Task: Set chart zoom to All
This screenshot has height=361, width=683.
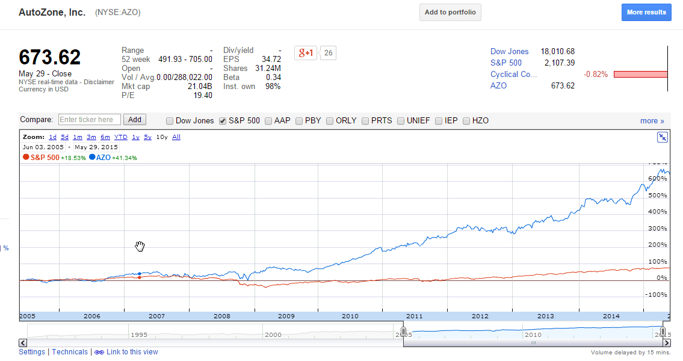Action: pos(176,137)
